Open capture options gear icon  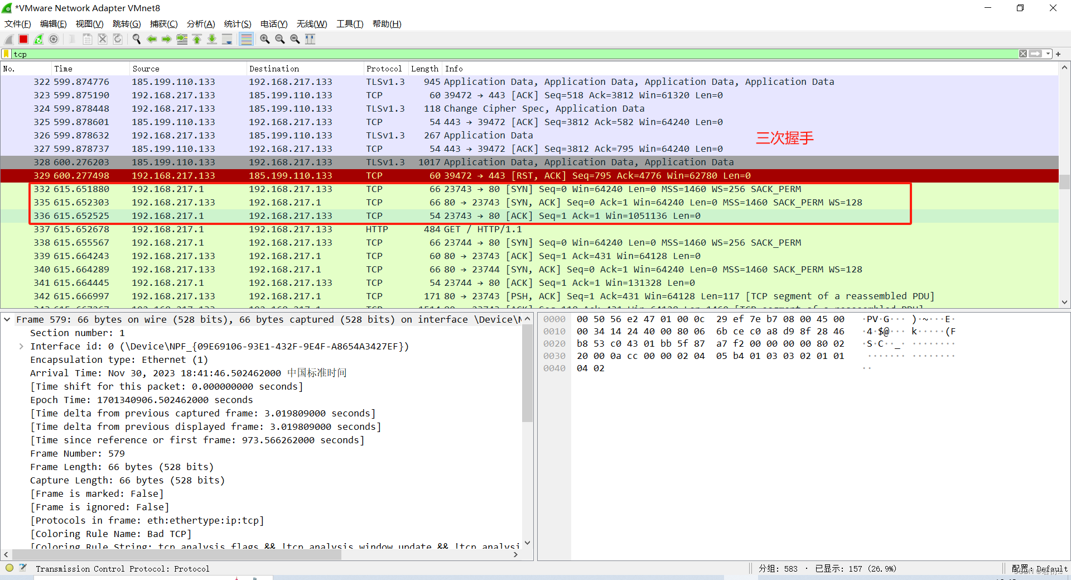pyautogui.click(x=54, y=39)
